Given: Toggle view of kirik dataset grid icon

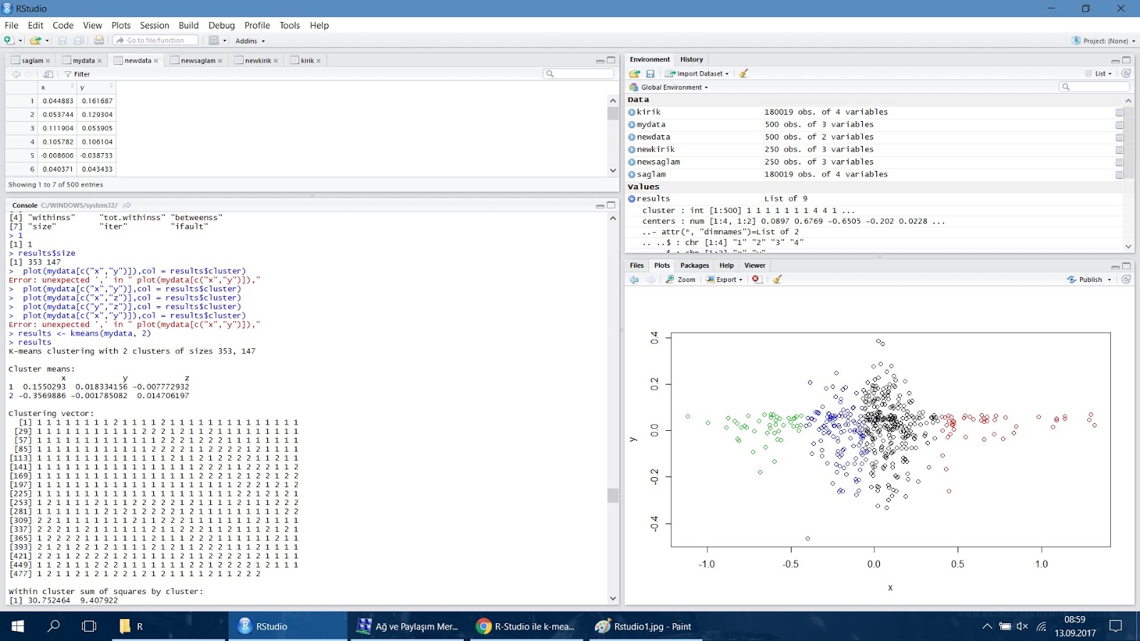Looking at the screenshot, I should tap(1119, 112).
